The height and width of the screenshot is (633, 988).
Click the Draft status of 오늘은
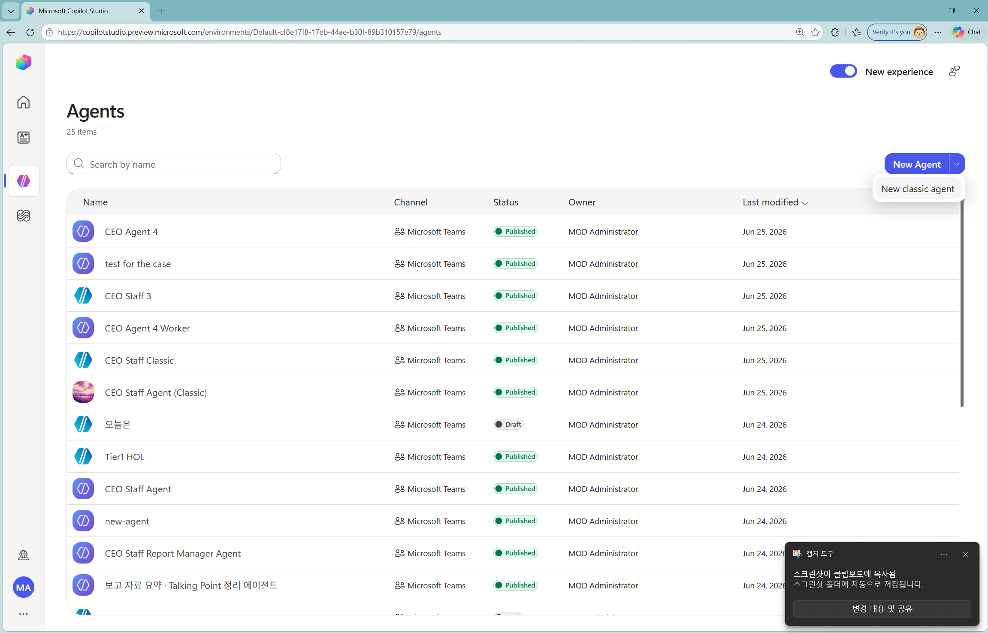pos(508,424)
